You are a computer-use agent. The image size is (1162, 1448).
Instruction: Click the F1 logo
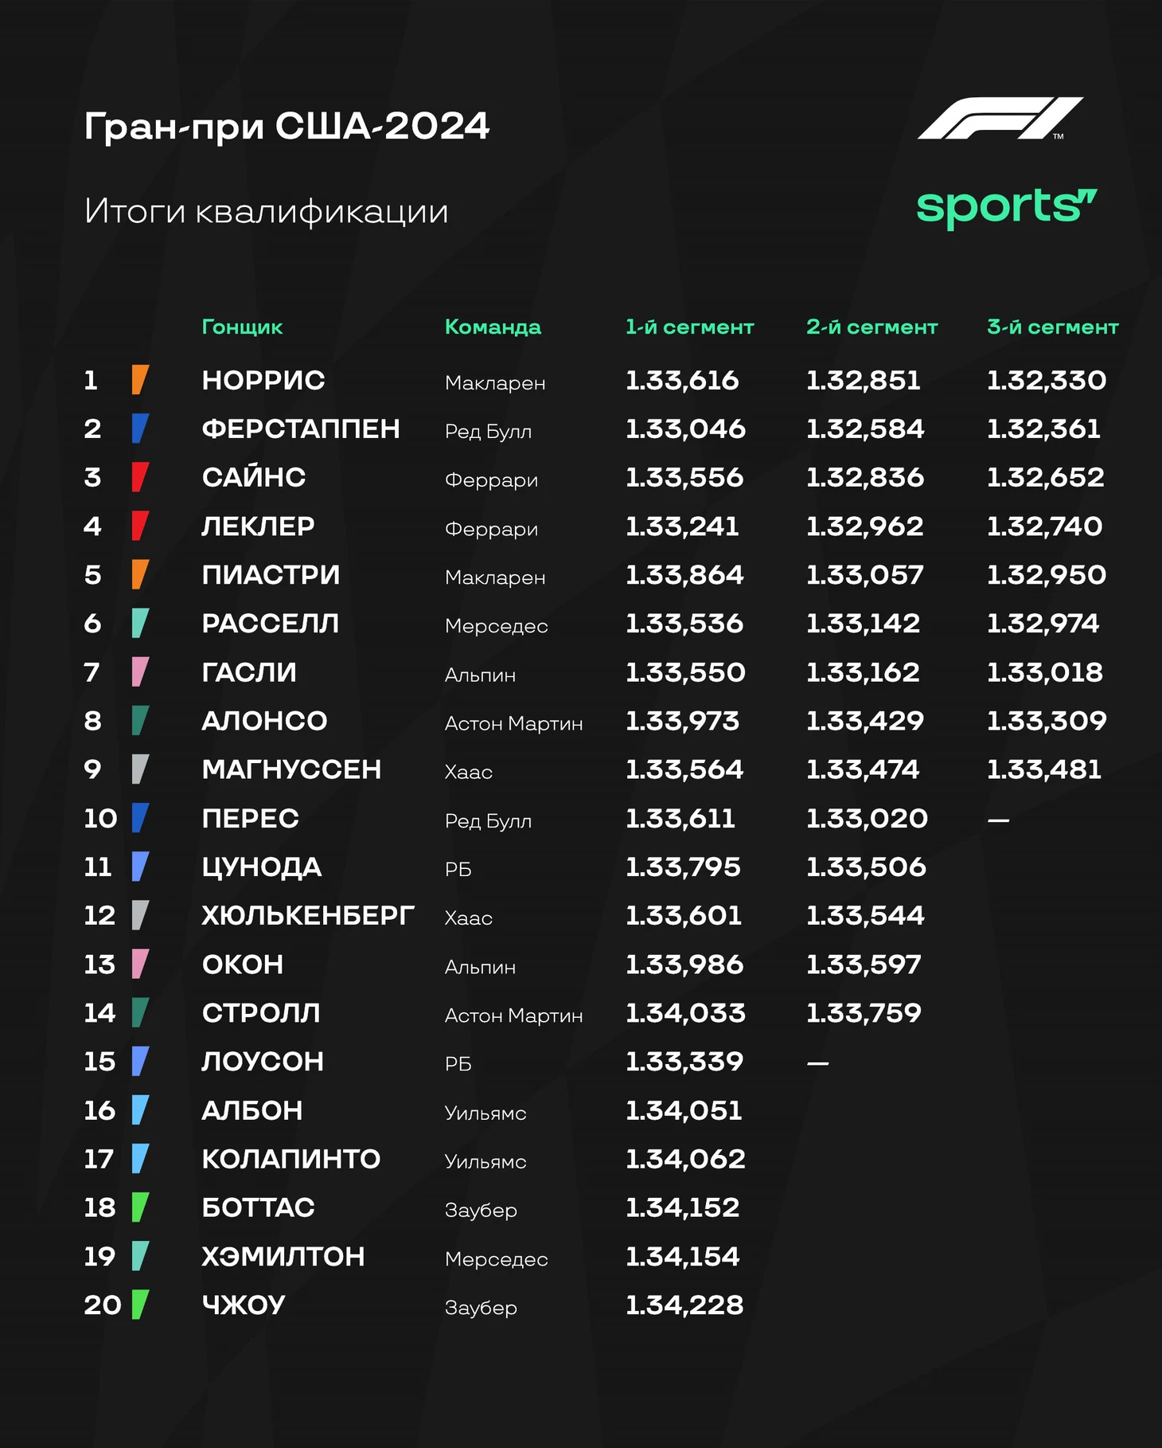tap(1000, 118)
